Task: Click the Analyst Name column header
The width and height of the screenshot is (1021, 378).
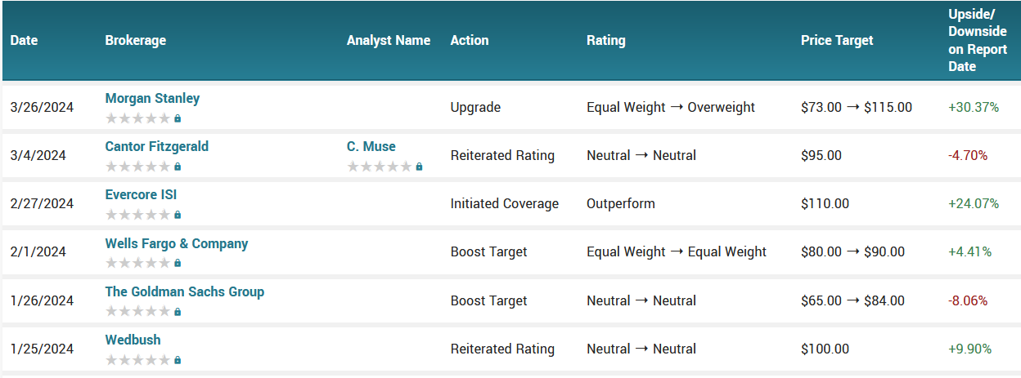Action: point(389,40)
